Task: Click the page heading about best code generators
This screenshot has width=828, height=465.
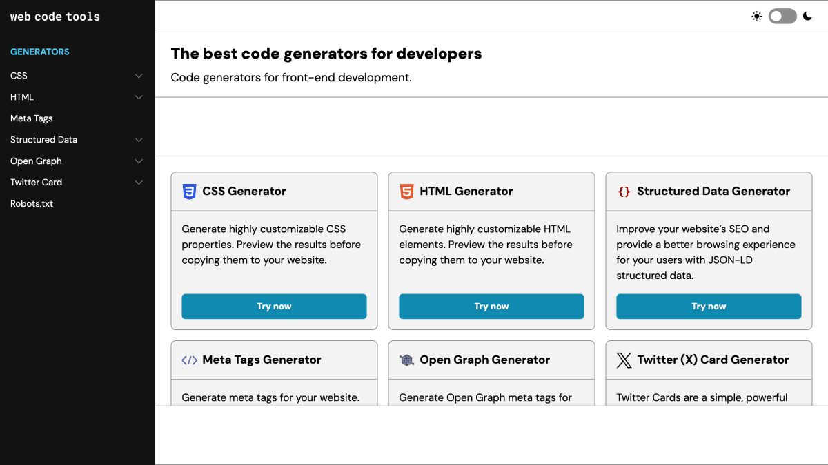Action: tap(326, 54)
